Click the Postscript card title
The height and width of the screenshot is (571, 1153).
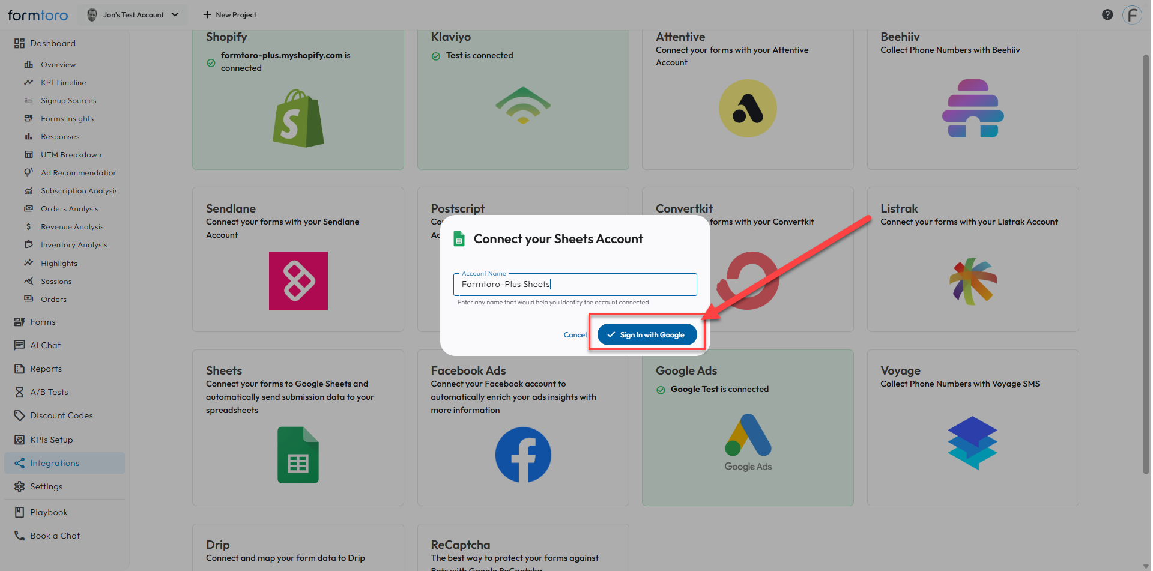tap(458, 208)
